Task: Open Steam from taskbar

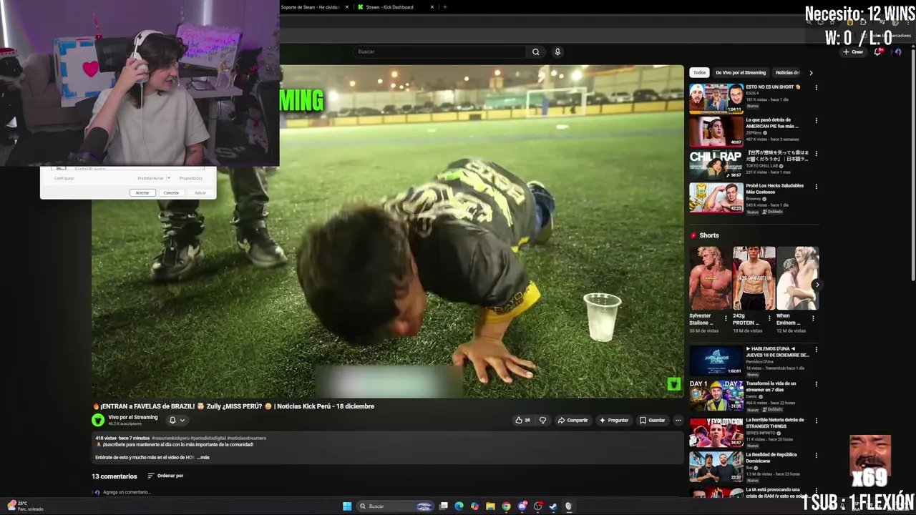Action: [553, 506]
